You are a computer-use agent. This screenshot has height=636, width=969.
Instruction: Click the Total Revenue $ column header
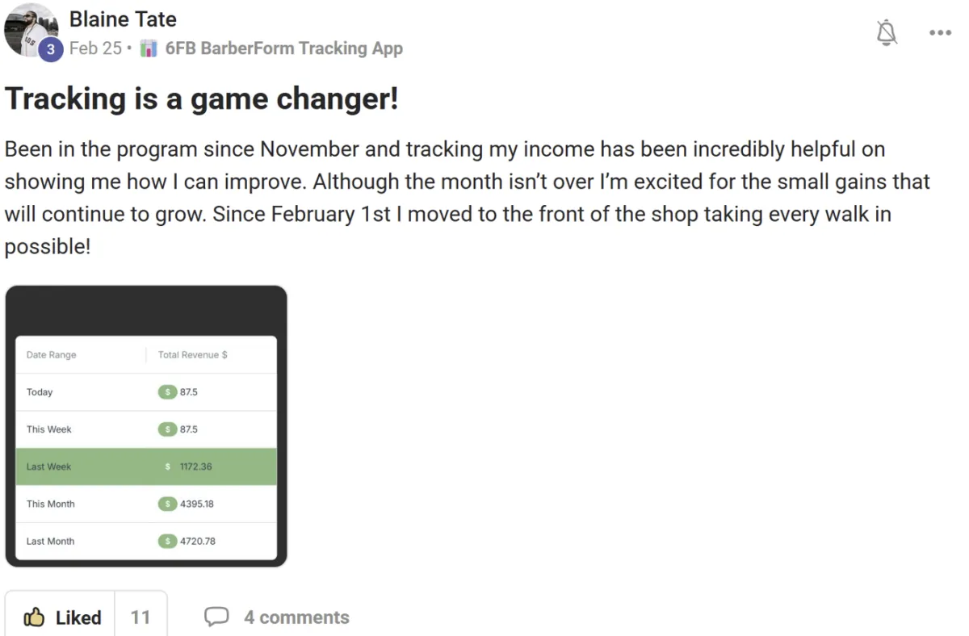193,354
